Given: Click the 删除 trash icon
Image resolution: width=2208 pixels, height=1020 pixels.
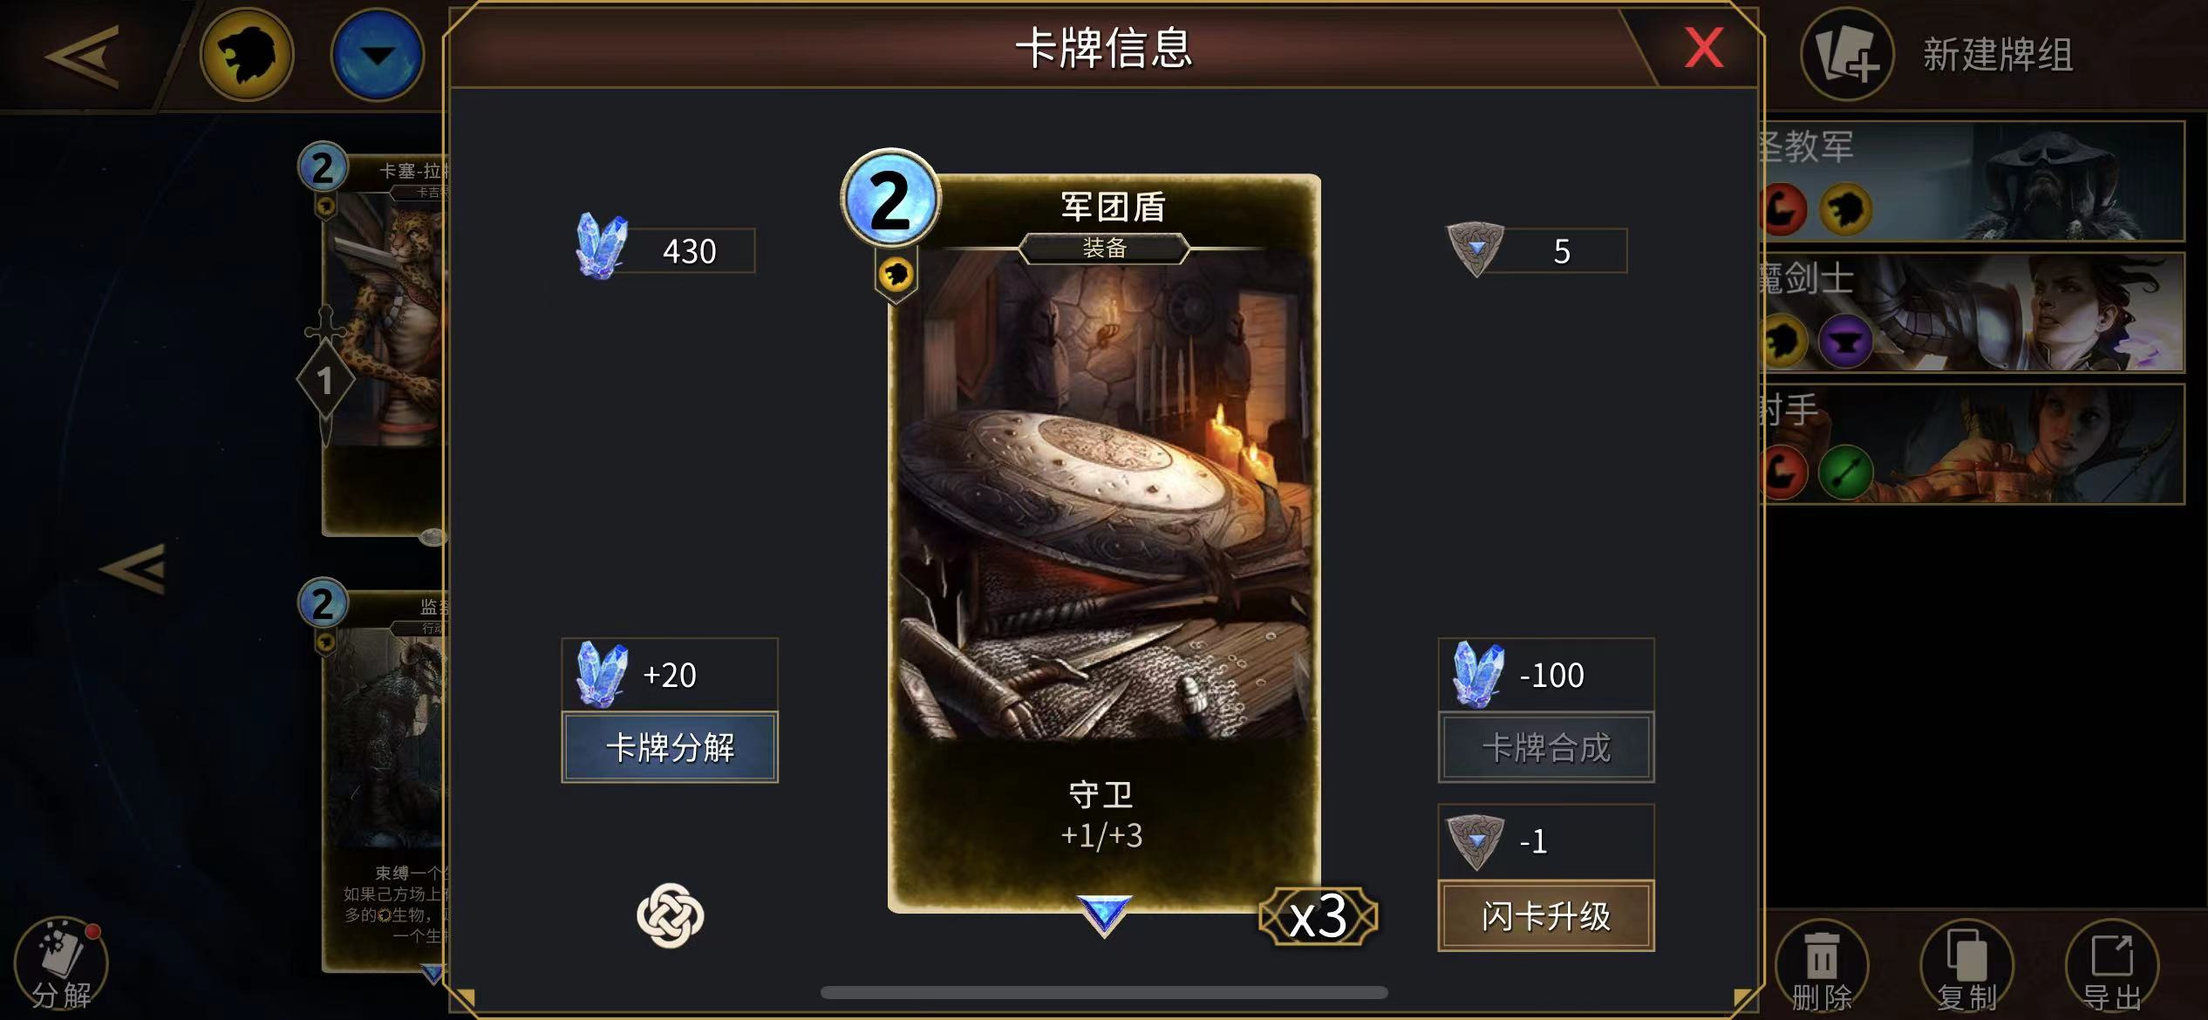Looking at the screenshot, I should (1821, 968).
